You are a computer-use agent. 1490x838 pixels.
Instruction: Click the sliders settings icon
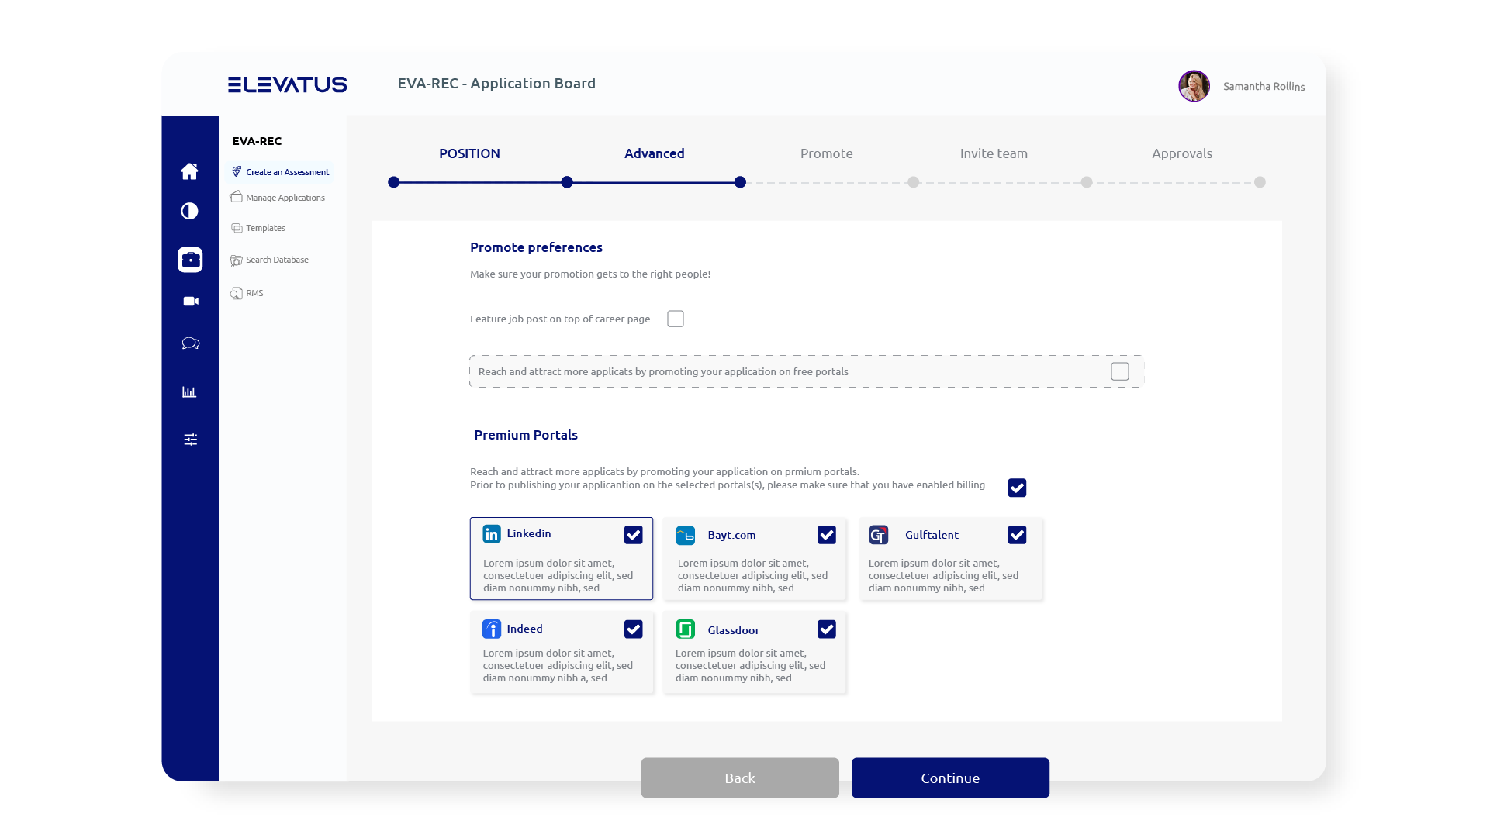click(190, 440)
